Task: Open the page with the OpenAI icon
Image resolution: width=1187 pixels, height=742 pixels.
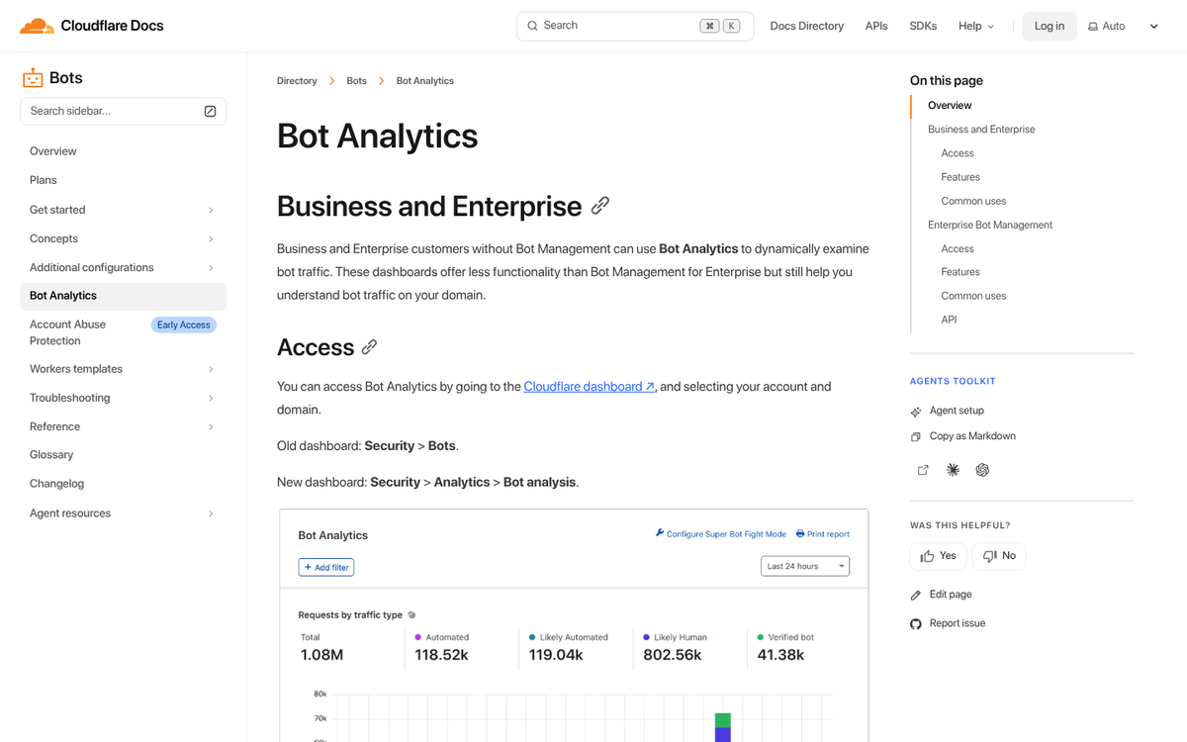Action: 981,469
